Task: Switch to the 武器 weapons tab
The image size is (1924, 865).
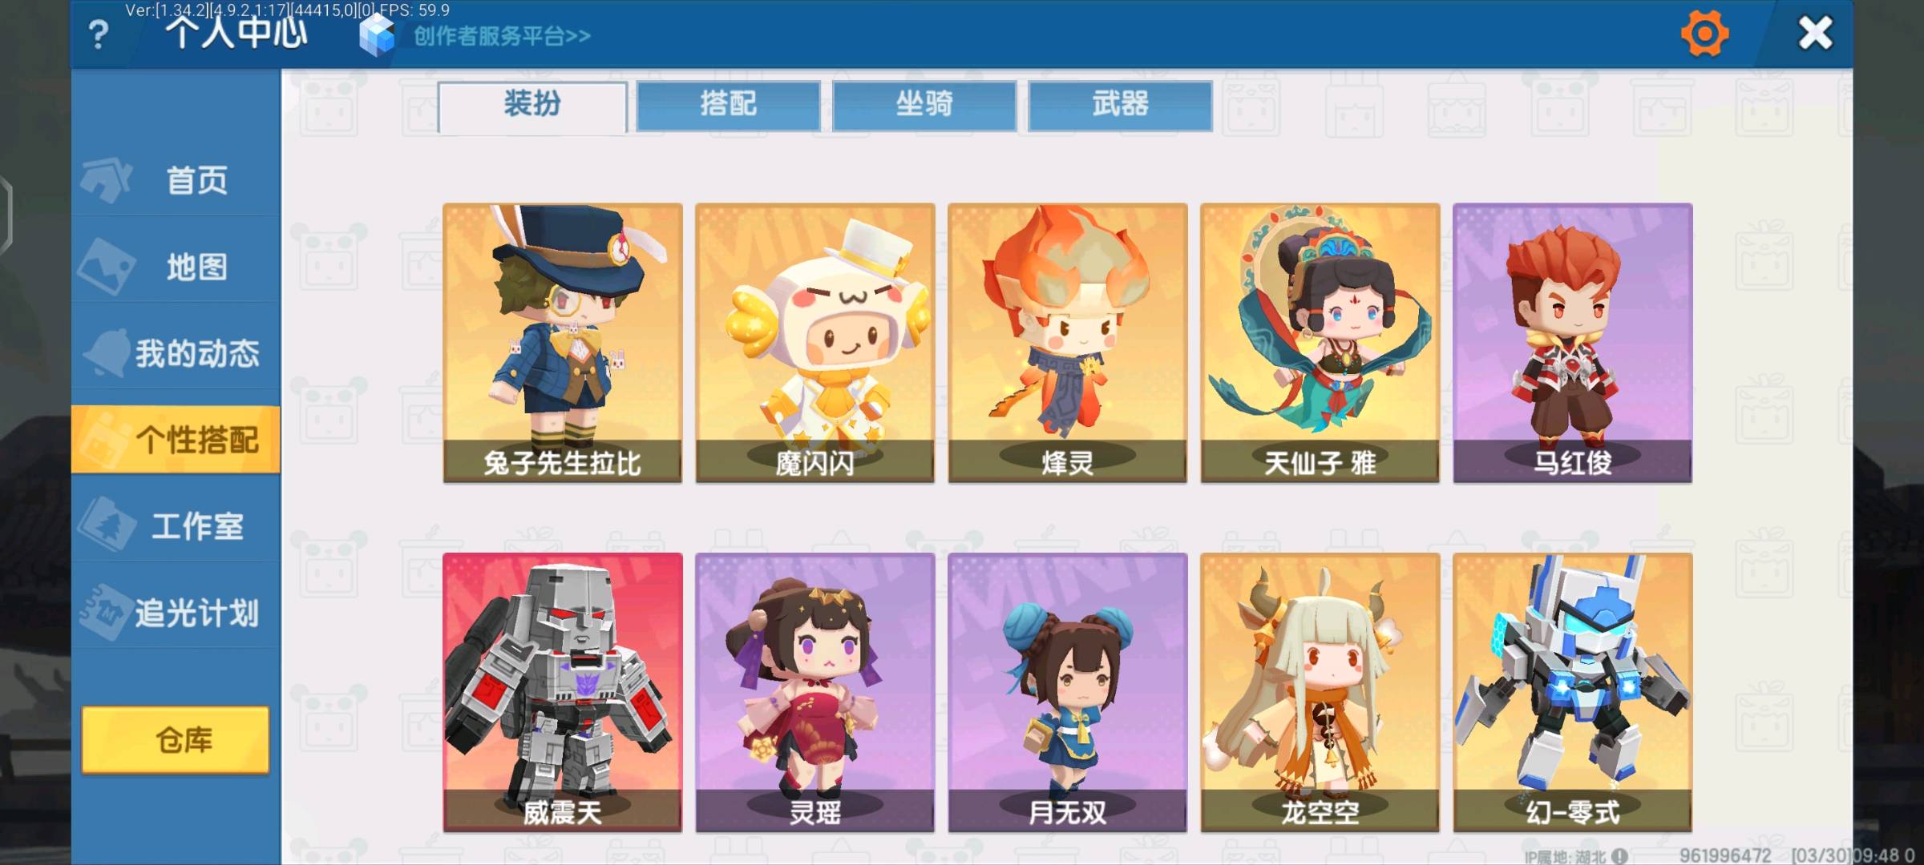Action: click(1120, 105)
